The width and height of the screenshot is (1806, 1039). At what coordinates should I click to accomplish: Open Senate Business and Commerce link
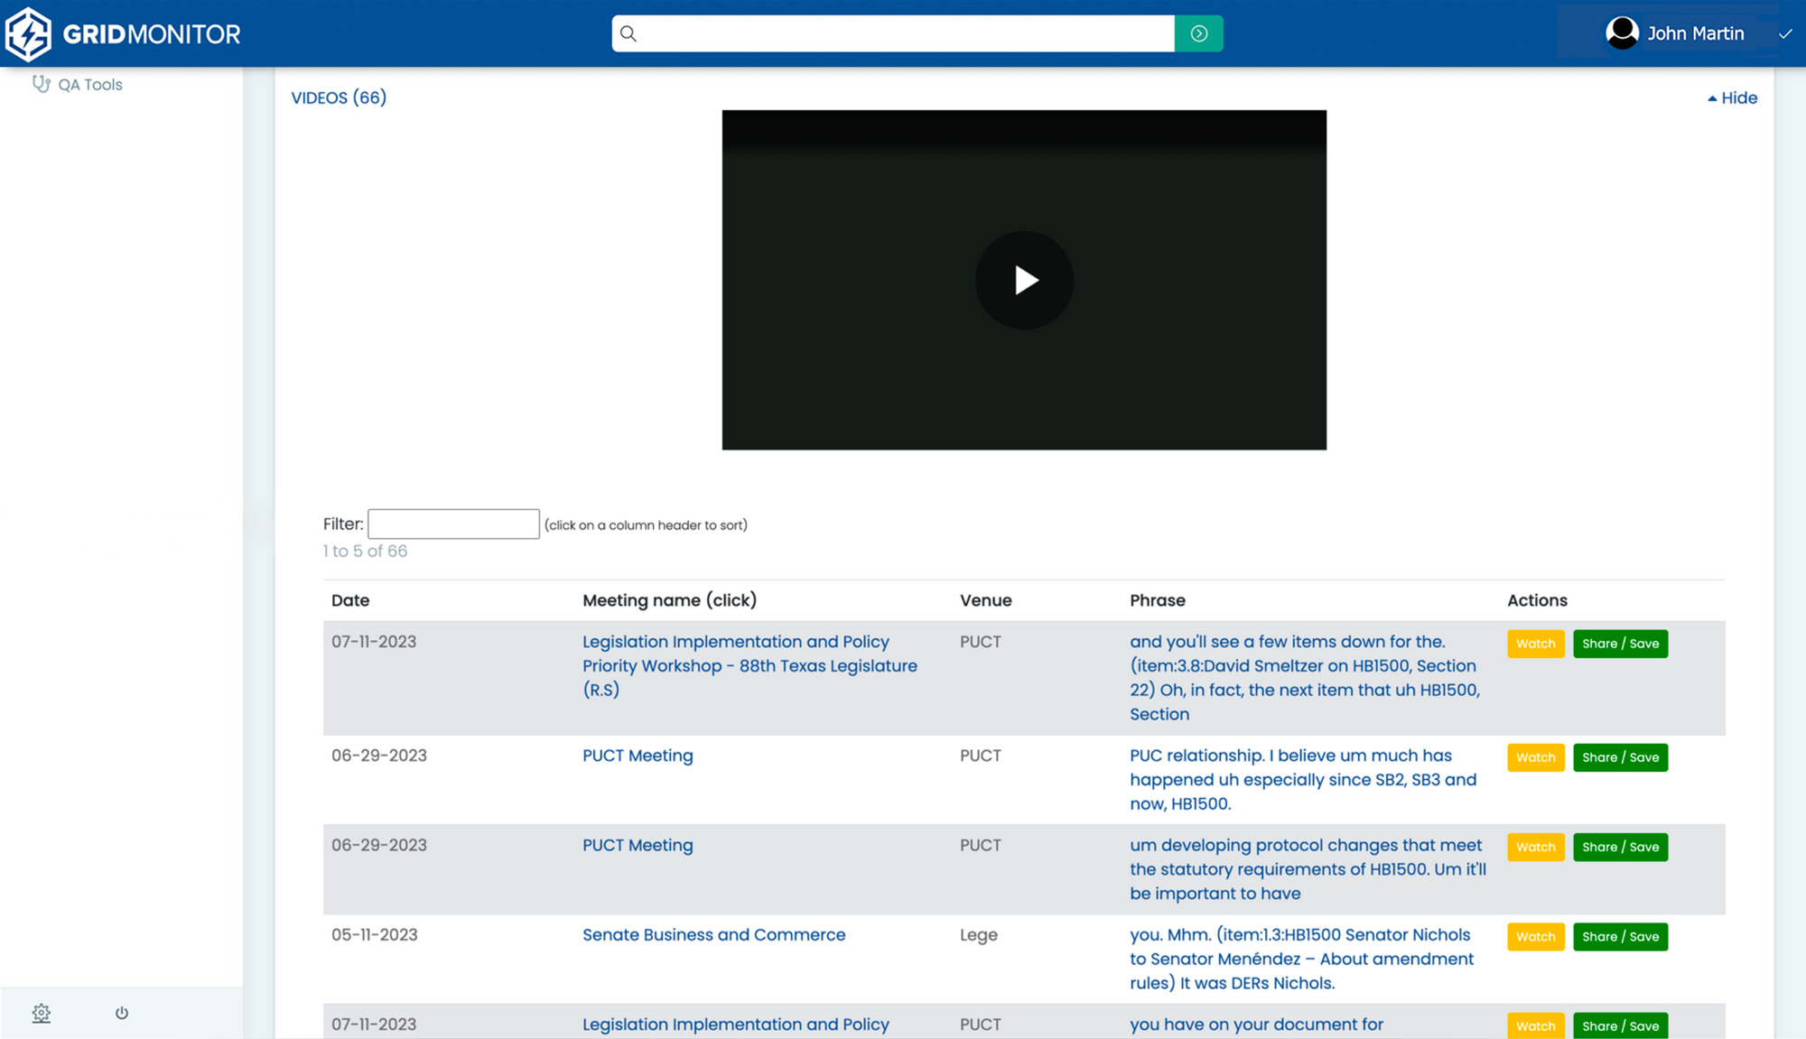pyautogui.click(x=713, y=934)
